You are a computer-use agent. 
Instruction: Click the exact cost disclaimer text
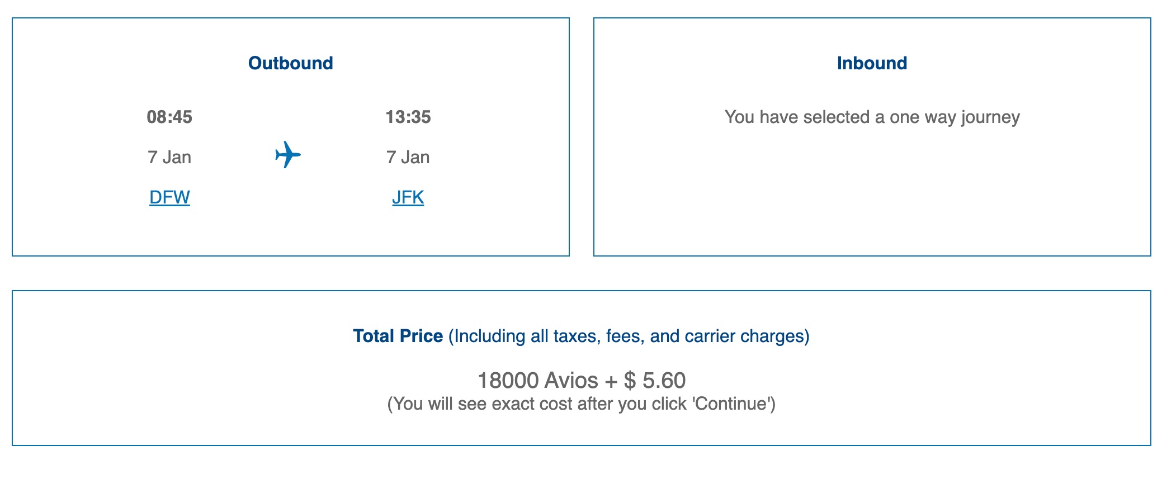coord(582,401)
